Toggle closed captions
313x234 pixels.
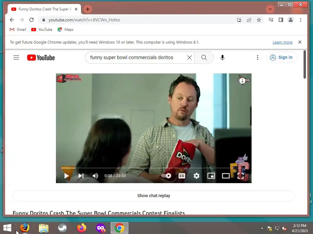click(x=182, y=176)
